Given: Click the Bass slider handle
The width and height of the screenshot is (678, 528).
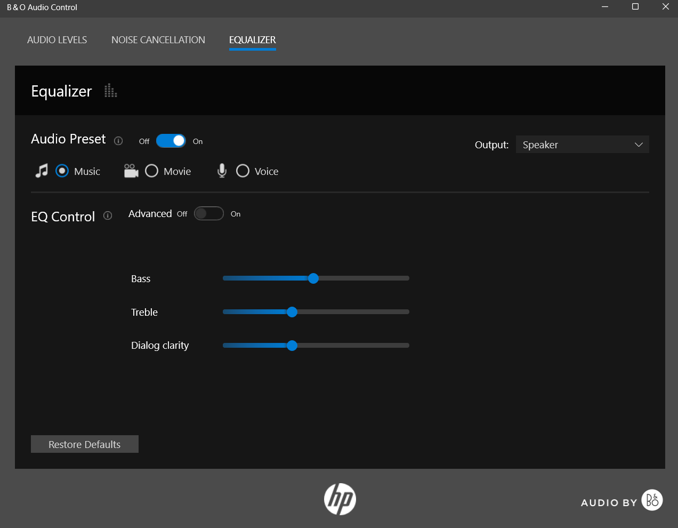Looking at the screenshot, I should pyautogui.click(x=313, y=278).
